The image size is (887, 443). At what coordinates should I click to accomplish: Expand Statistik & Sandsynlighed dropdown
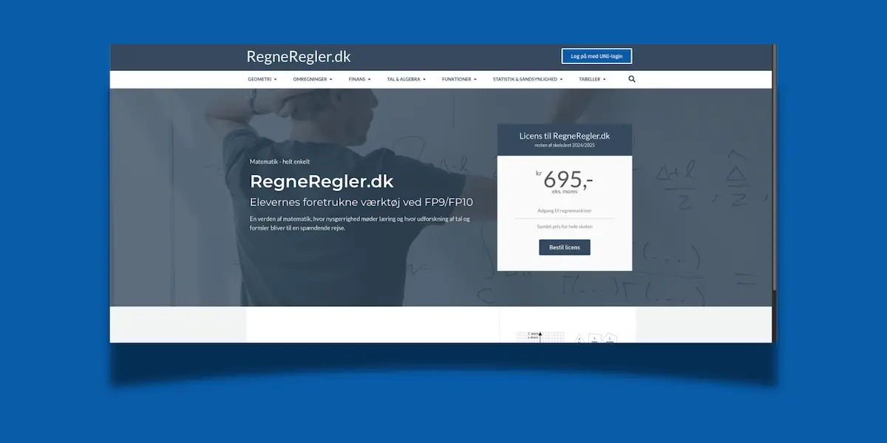pos(527,79)
